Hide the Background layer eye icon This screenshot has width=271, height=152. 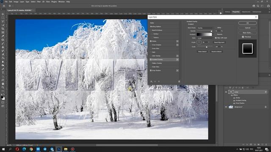click(226, 107)
